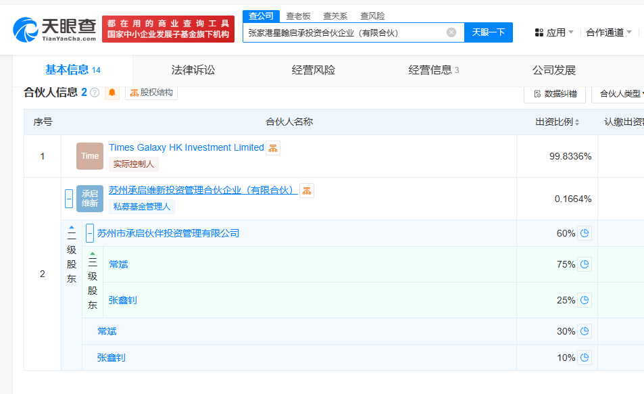Open Times Galaxy HK Investment Limited link
Viewport: 644px width, 394px height.
pyautogui.click(x=186, y=147)
